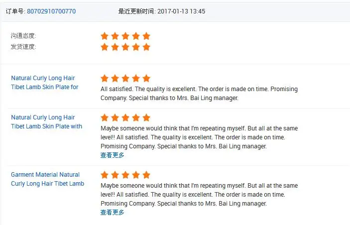Click first star of Garment Material review

click(105, 175)
